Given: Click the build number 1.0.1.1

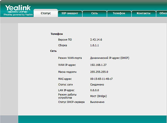Looking at the screenshot, I should click(95, 45).
